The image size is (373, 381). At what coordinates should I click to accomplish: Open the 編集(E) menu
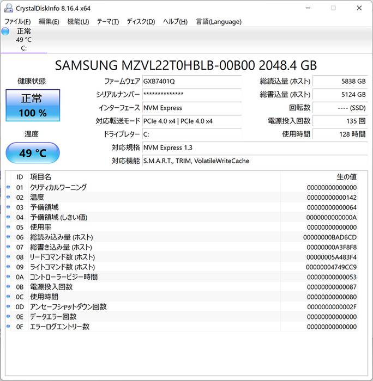[49, 22]
